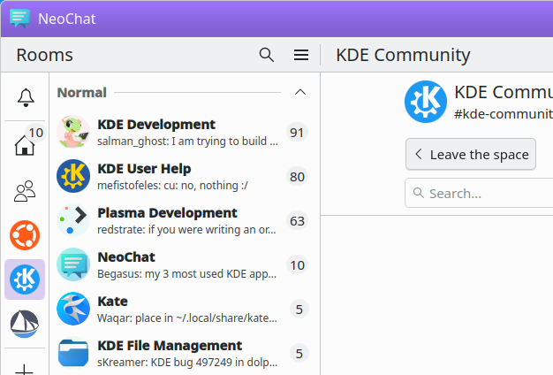Click the KDE Community space avatar
Viewport: 553px width, 375px height.
(426, 102)
